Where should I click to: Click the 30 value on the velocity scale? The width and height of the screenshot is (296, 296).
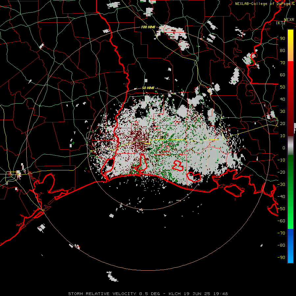click(x=283, y=111)
